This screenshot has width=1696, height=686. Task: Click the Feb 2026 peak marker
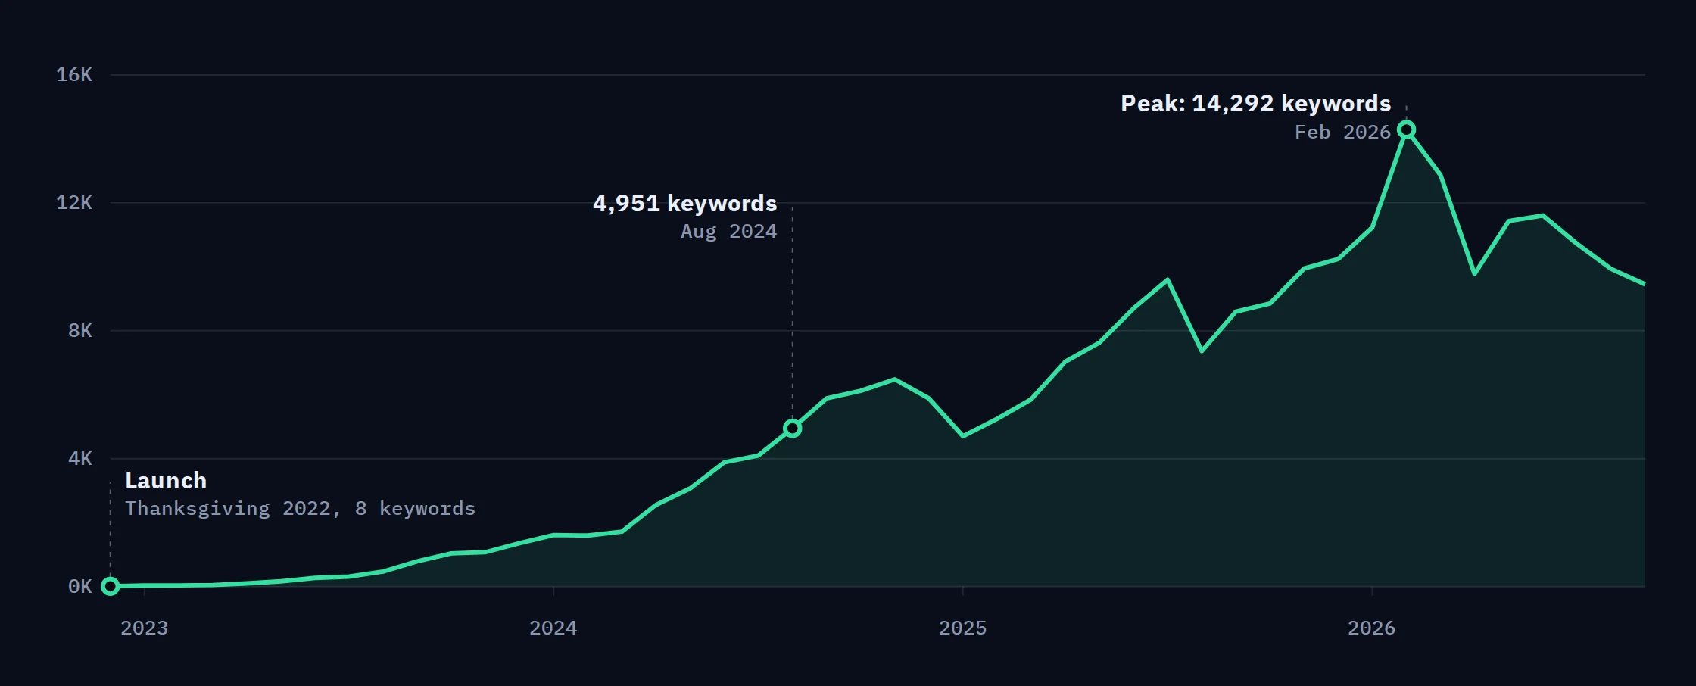pos(1406,129)
